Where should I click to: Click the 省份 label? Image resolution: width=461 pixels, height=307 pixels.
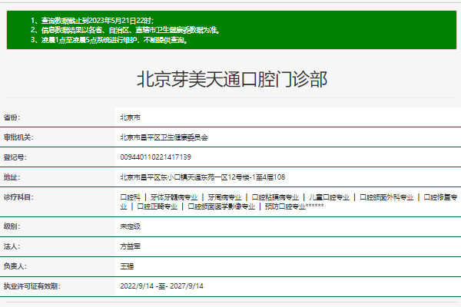(12, 117)
